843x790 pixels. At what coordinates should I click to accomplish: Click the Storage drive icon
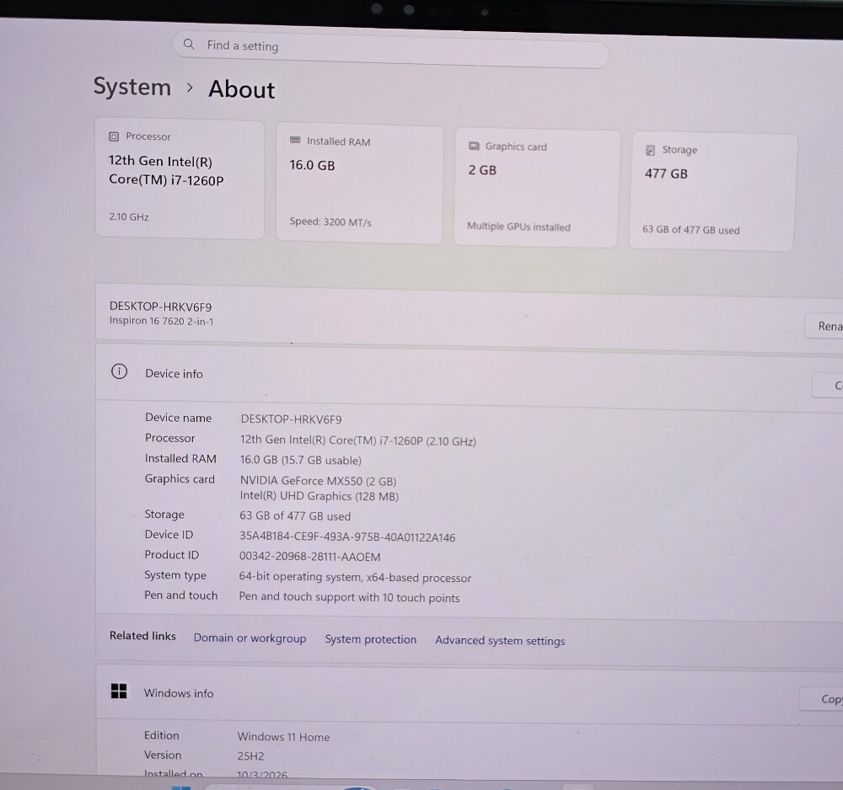[x=650, y=150]
